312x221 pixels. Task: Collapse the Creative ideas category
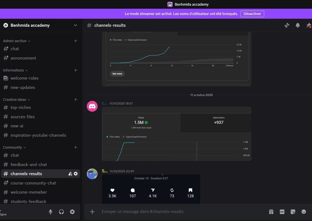[16, 99]
